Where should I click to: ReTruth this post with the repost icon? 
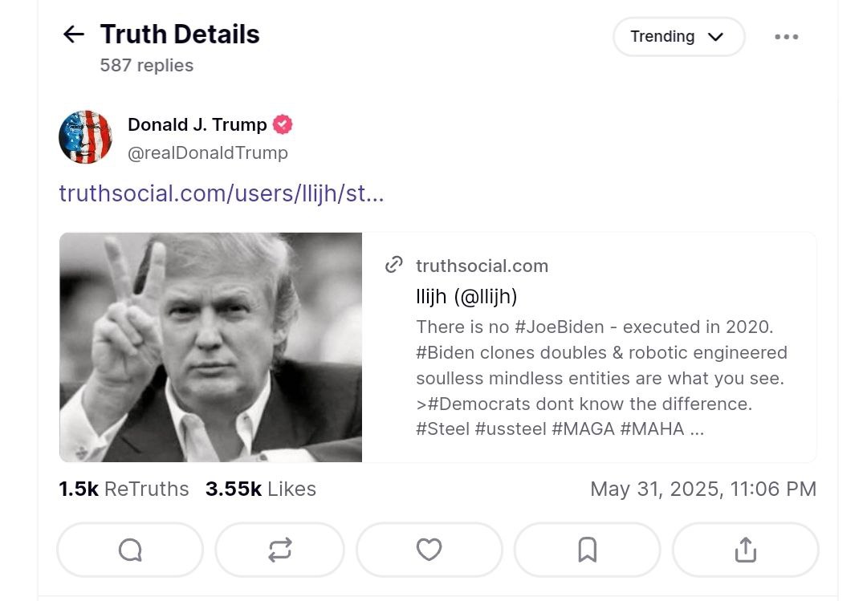[280, 550]
